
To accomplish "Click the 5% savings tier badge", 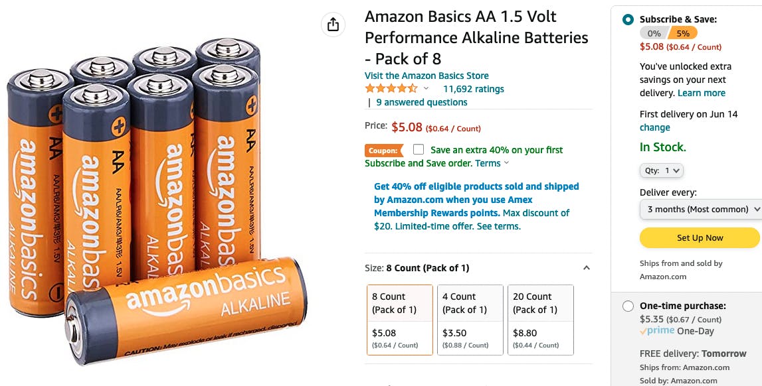I will (x=682, y=33).
